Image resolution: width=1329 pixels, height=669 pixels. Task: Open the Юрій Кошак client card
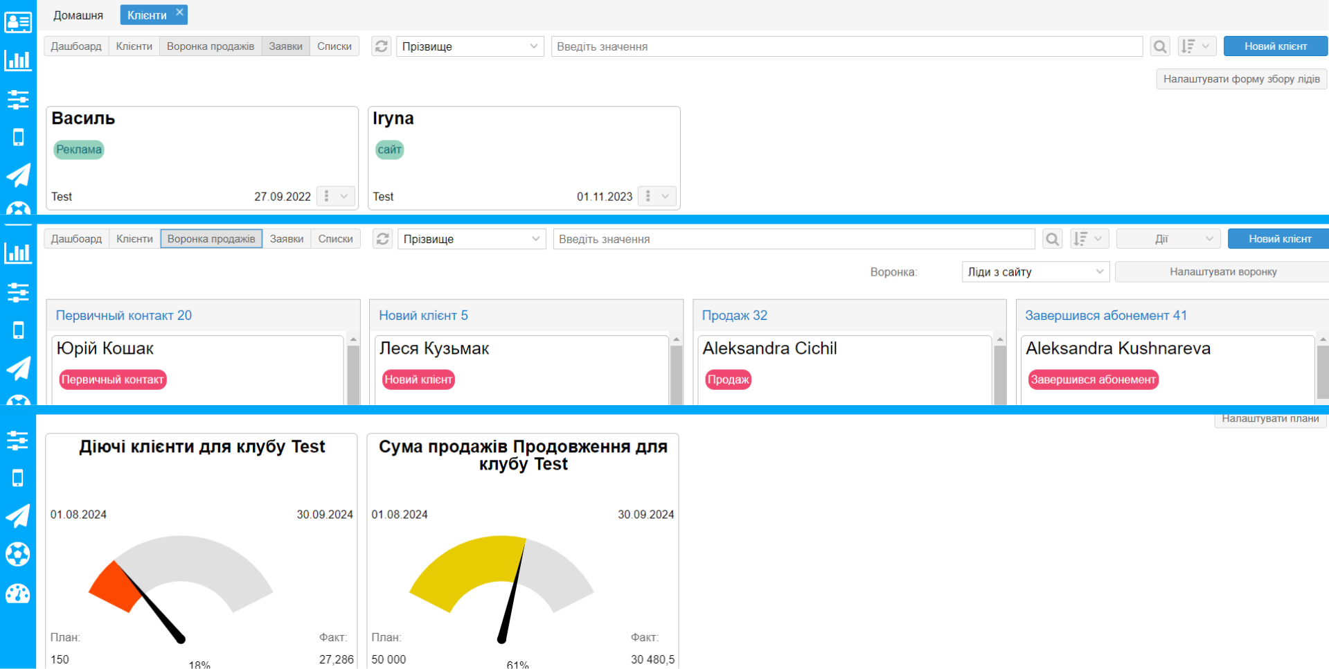pos(198,371)
